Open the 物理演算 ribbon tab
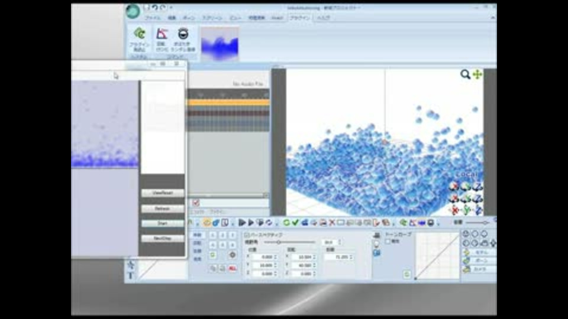The image size is (568, 319). coord(256,18)
